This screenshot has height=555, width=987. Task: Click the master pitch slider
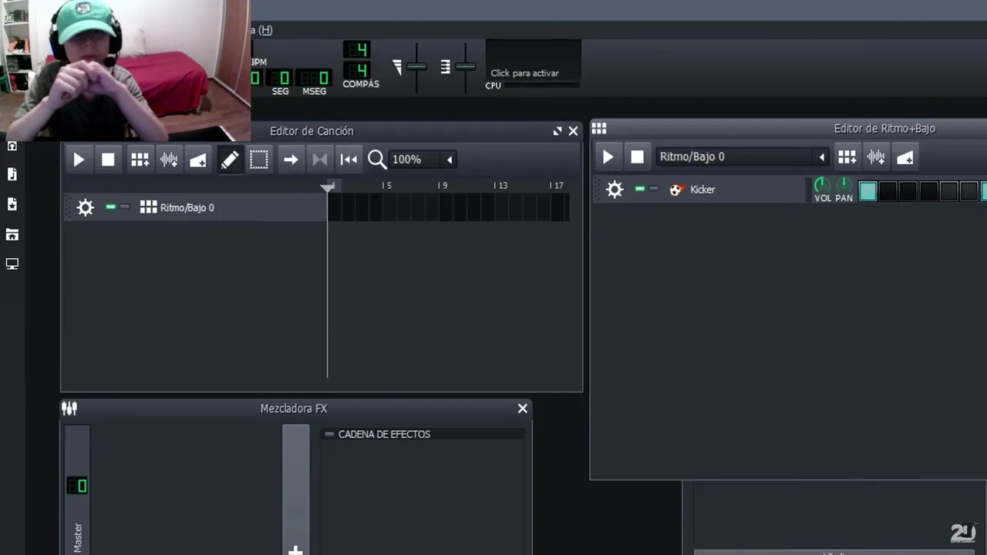(465, 67)
